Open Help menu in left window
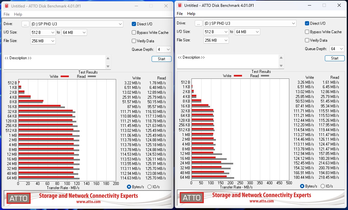The width and height of the screenshot is (348, 210). pos(18,14)
